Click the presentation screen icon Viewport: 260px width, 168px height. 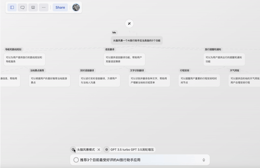click(x=33, y=7)
